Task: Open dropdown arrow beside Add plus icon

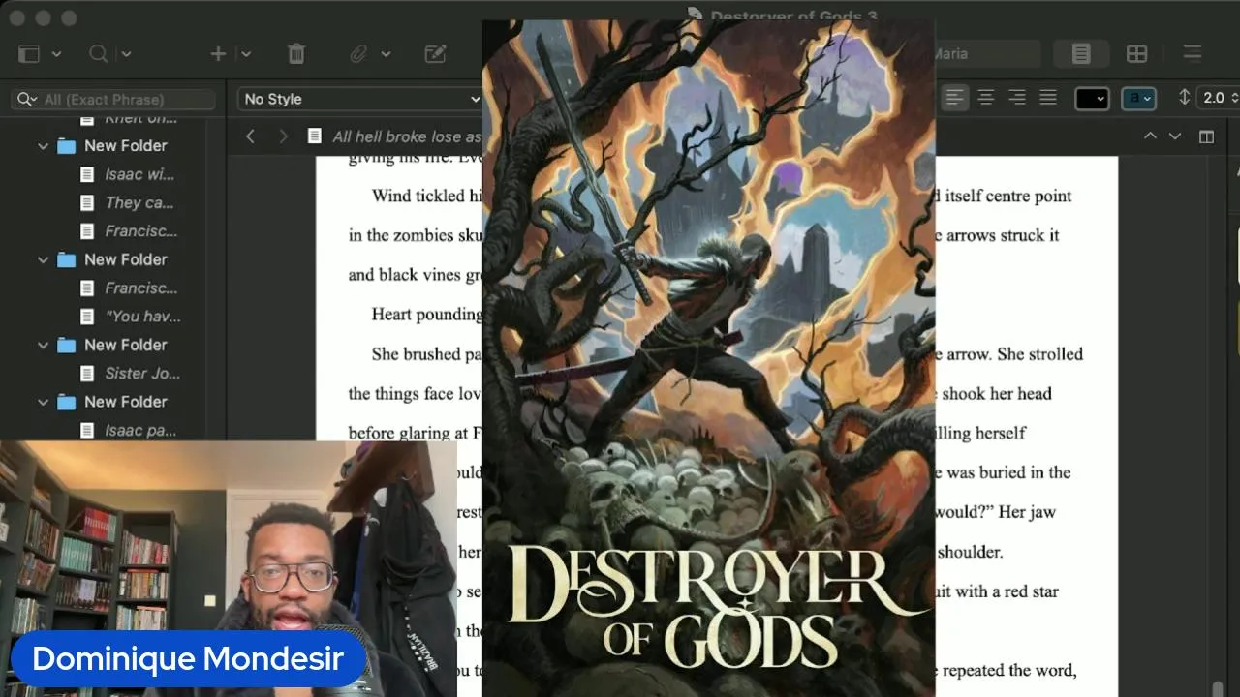Action: (246, 54)
